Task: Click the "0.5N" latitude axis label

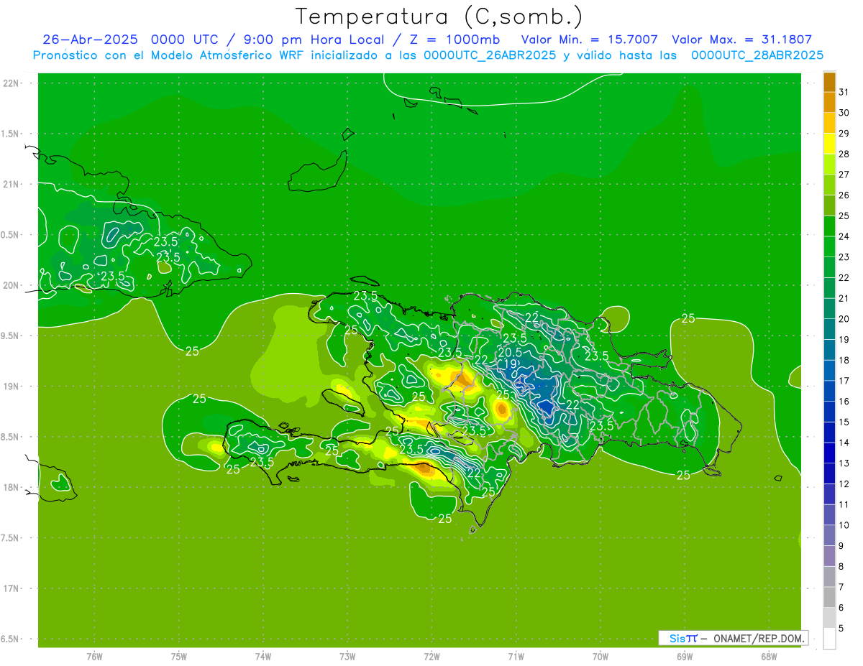Action: point(11,235)
